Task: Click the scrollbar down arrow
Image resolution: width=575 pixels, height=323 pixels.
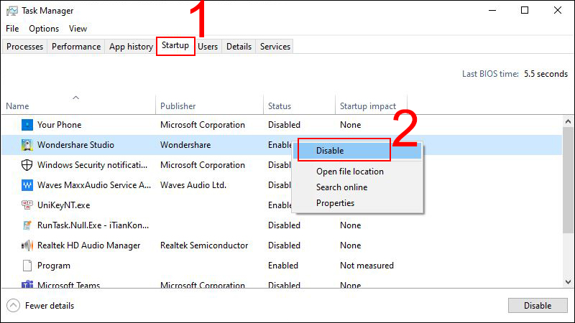Action: click(x=568, y=282)
